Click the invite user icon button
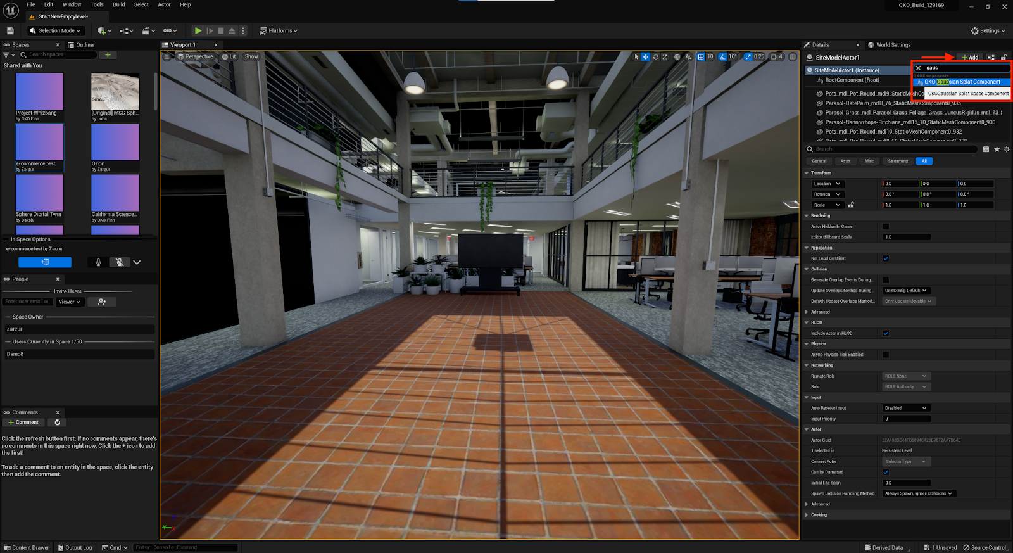The image size is (1013, 553). click(102, 302)
